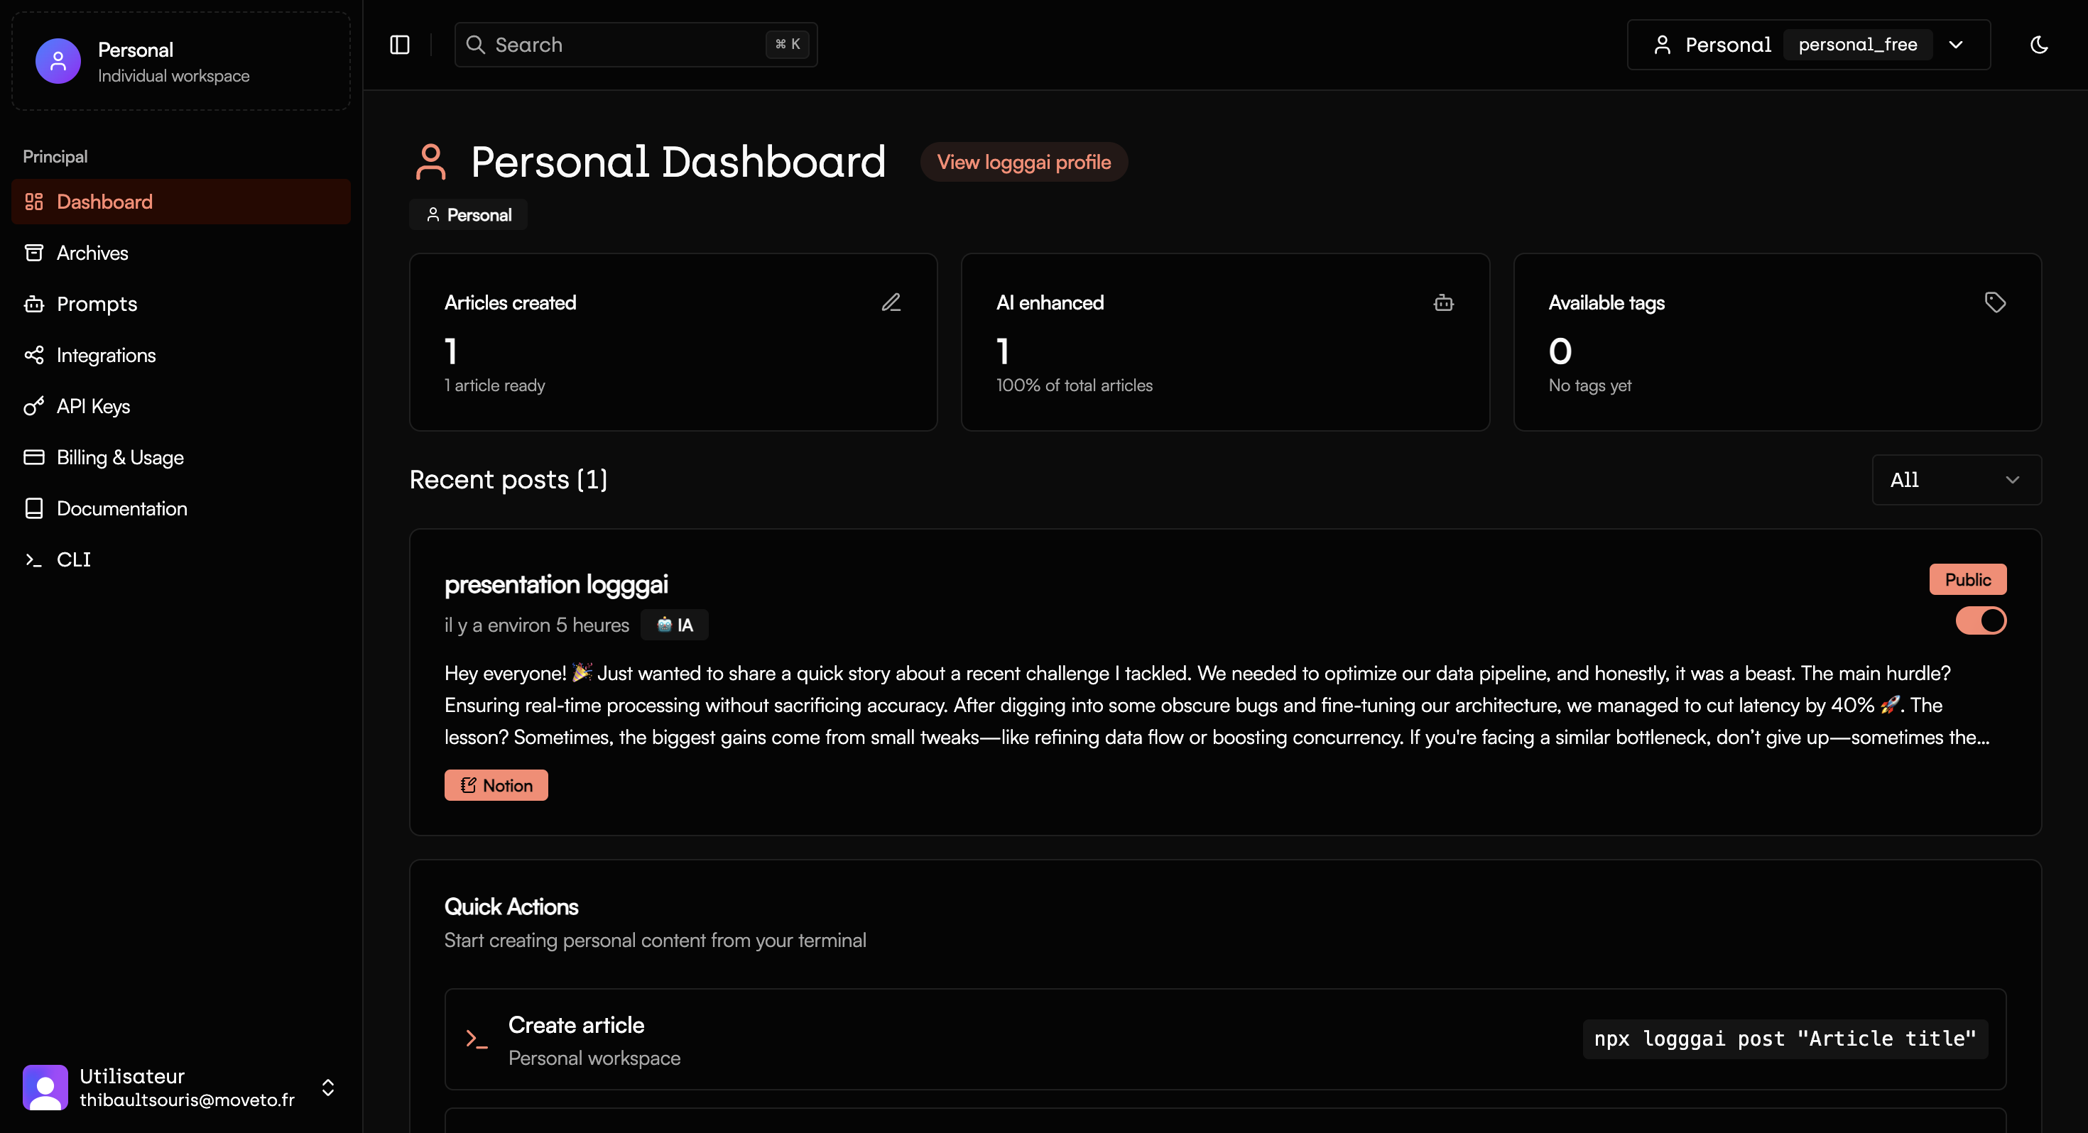Open Documentation in sidebar
Viewport: 2088px width, 1133px height.
181,508
